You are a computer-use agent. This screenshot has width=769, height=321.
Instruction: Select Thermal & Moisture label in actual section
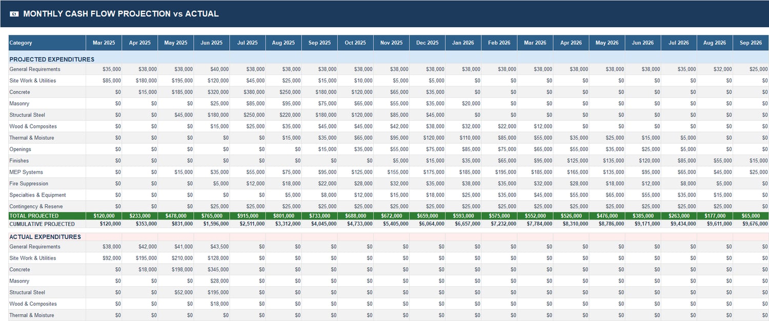32,315
